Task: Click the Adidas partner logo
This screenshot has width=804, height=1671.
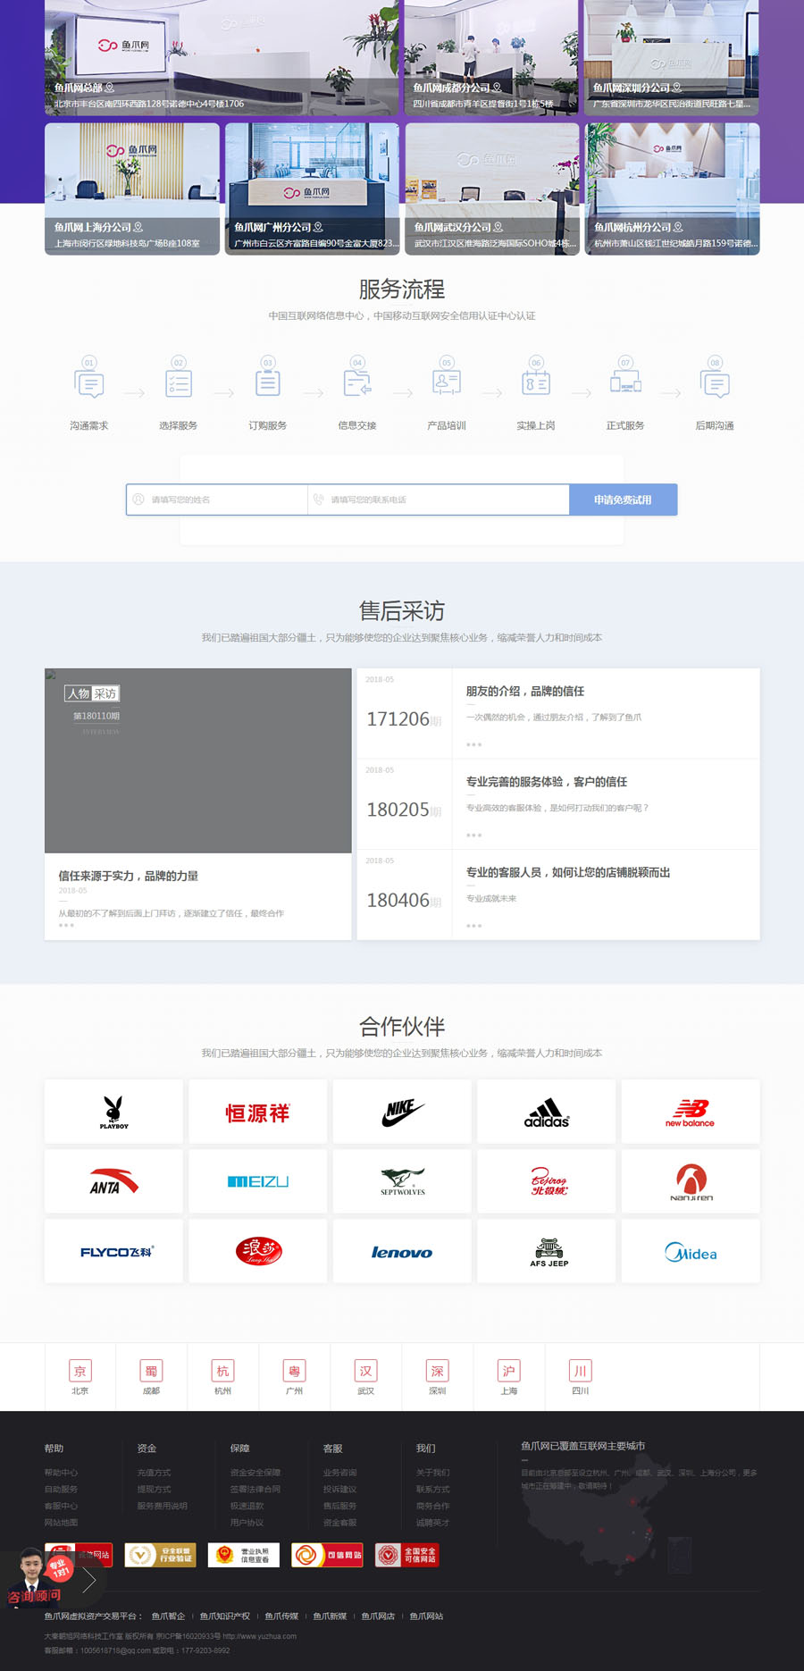Action: (547, 1112)
